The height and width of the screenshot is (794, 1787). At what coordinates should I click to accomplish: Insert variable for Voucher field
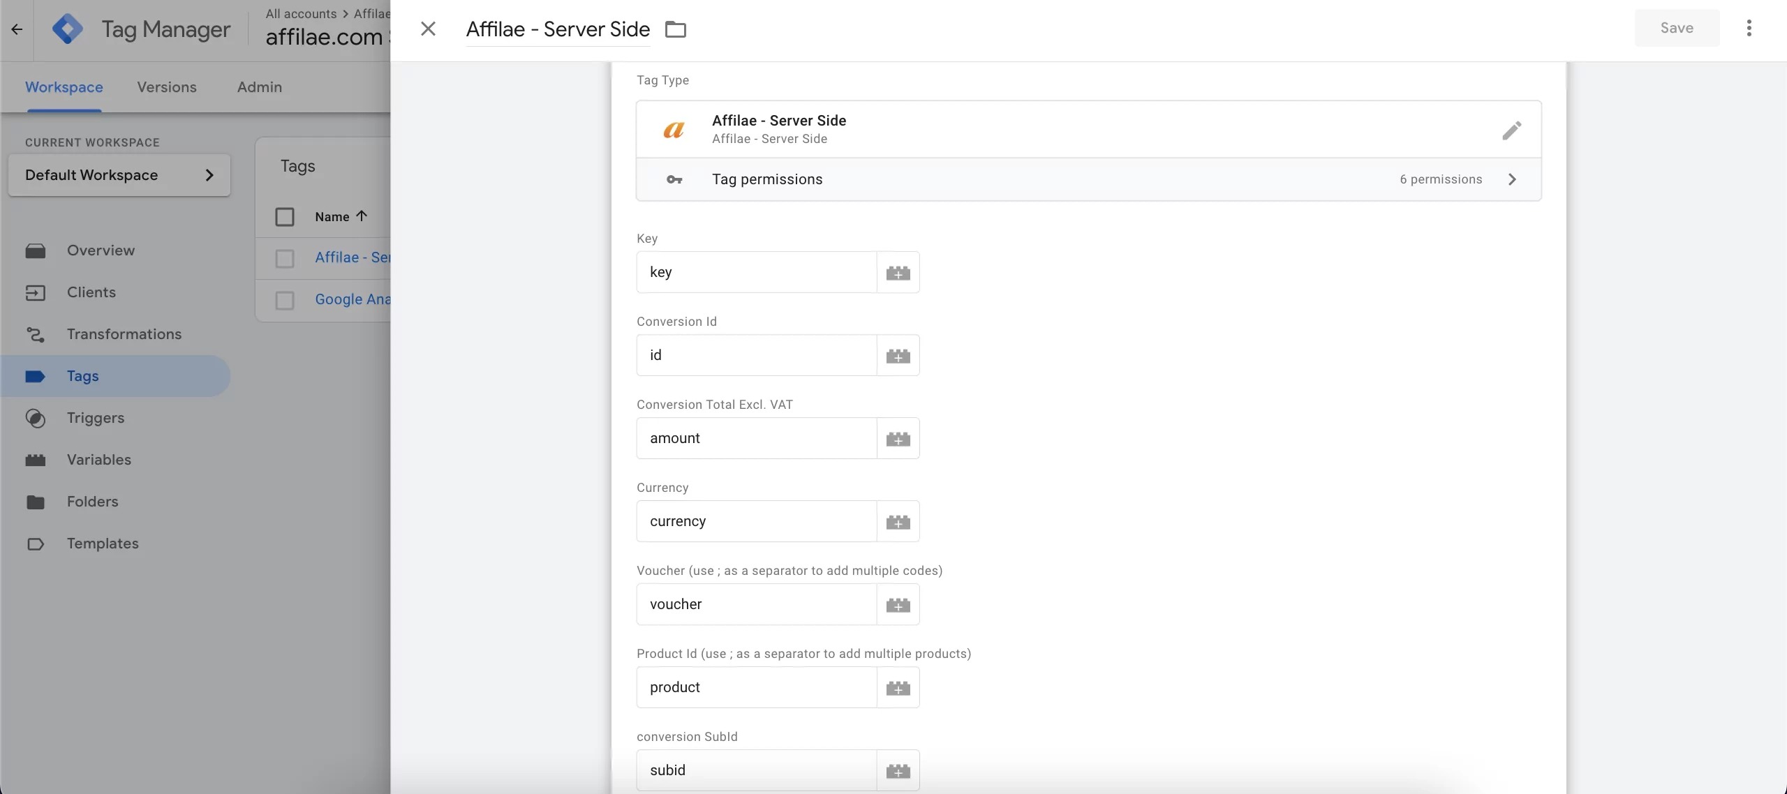[x=898, y=604]
